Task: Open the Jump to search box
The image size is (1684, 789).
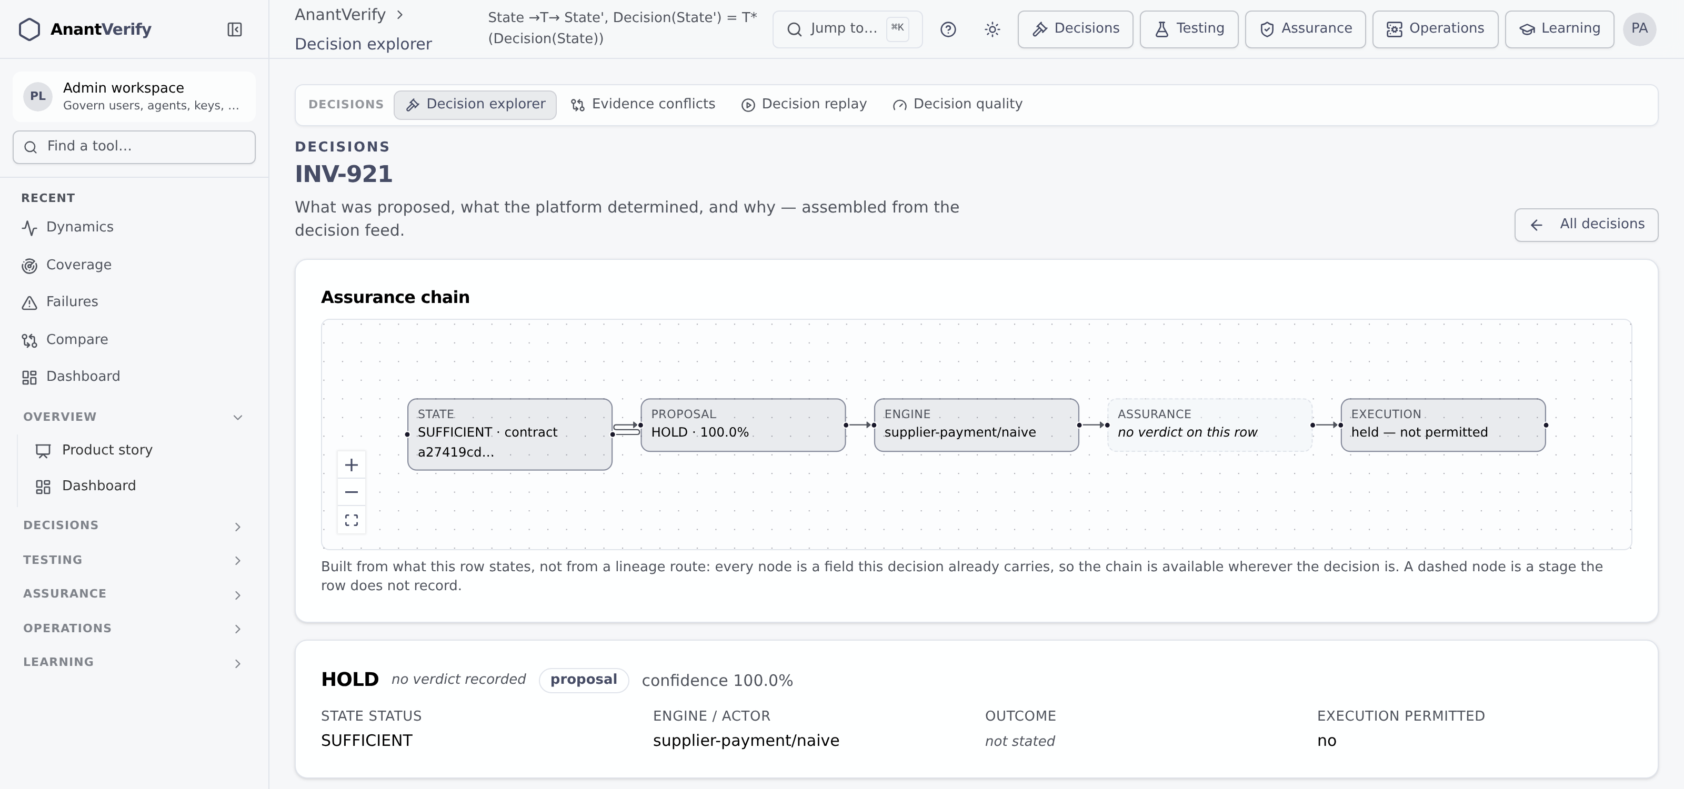Action: click(x=847, y=29)
